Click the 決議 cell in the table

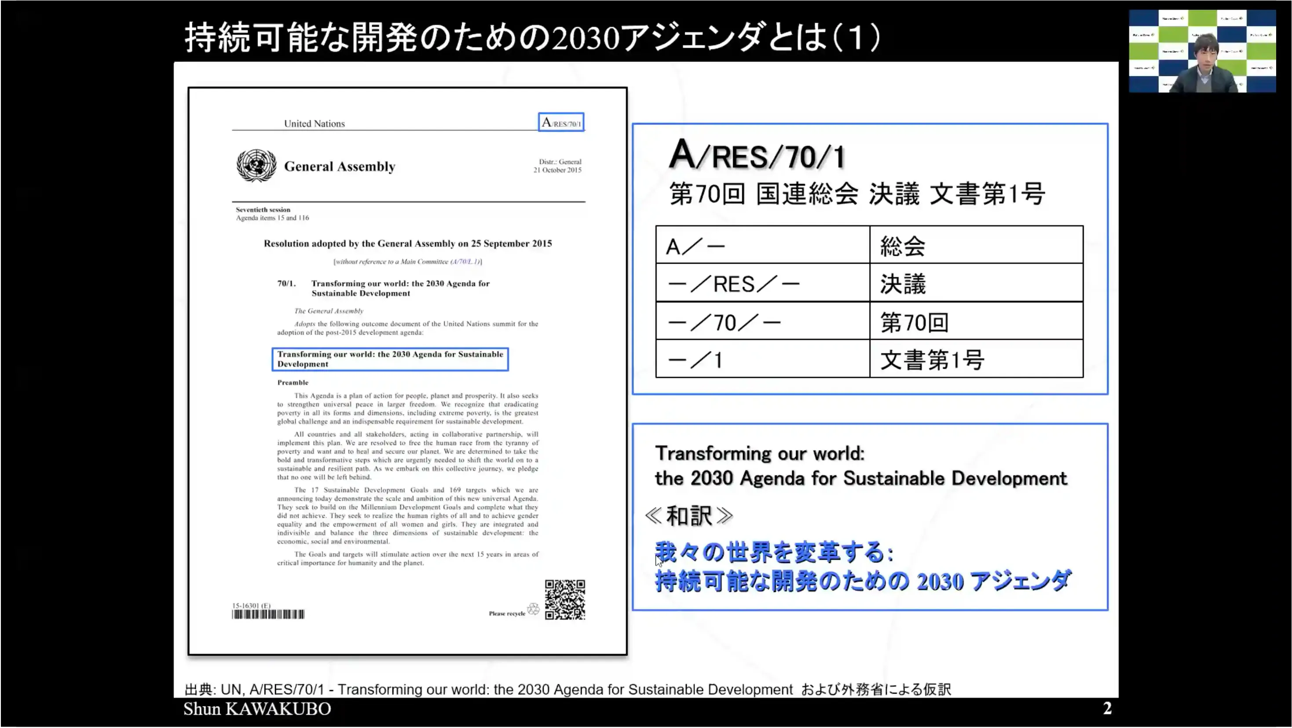click(976, 283)
